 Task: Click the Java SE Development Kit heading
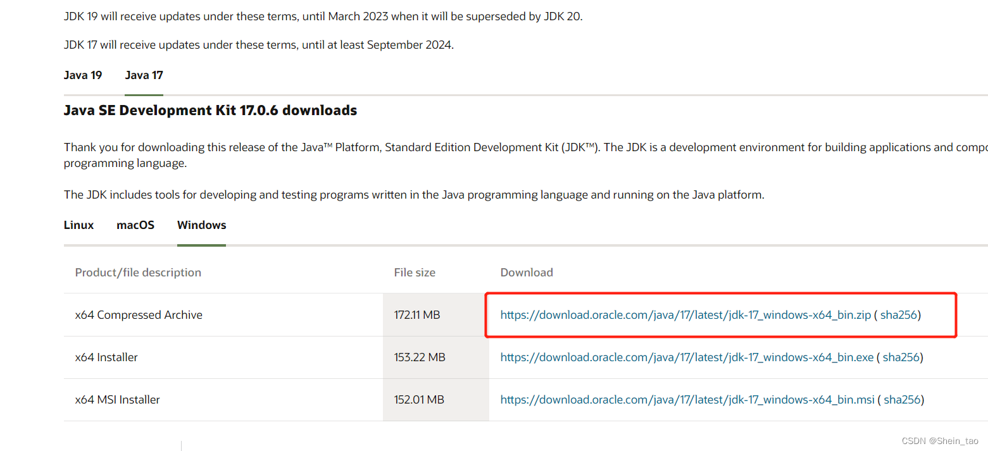coord(210,110)
